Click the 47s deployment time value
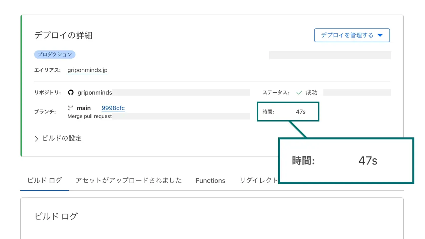Image resolution: width=425 pixels, height=239 pixels. (x=300, y=112)
